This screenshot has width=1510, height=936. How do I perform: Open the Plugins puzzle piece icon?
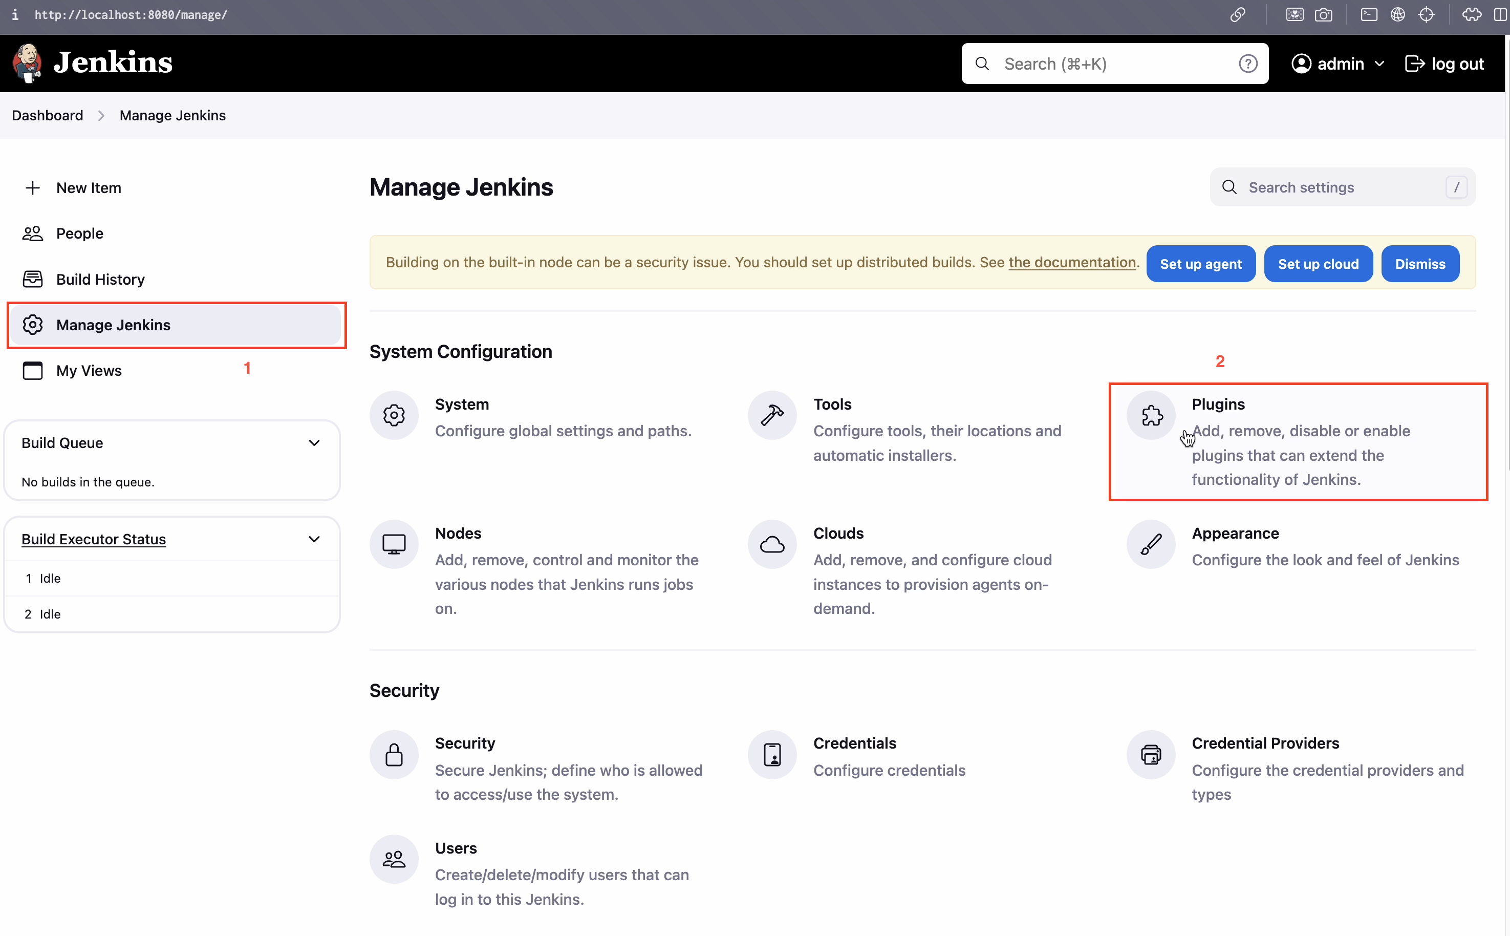tap(1151, 415)
